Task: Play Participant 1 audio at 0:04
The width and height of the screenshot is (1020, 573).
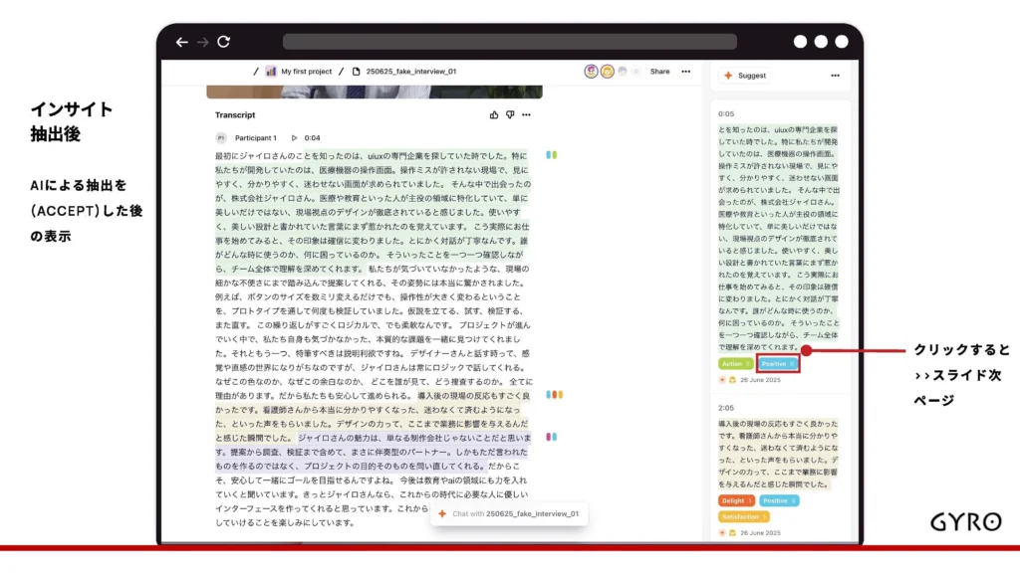Action: pos(294,137)
